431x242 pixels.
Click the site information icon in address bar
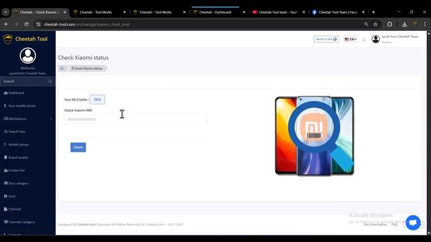click(38, 24)
